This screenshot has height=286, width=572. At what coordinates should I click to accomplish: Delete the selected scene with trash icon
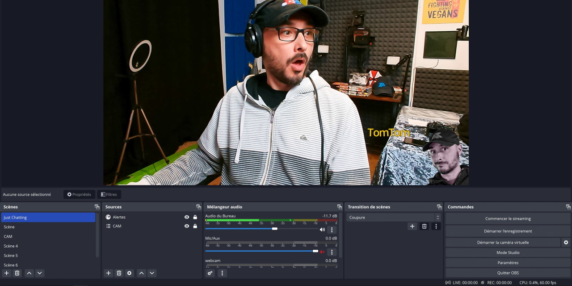click(17, 273)
